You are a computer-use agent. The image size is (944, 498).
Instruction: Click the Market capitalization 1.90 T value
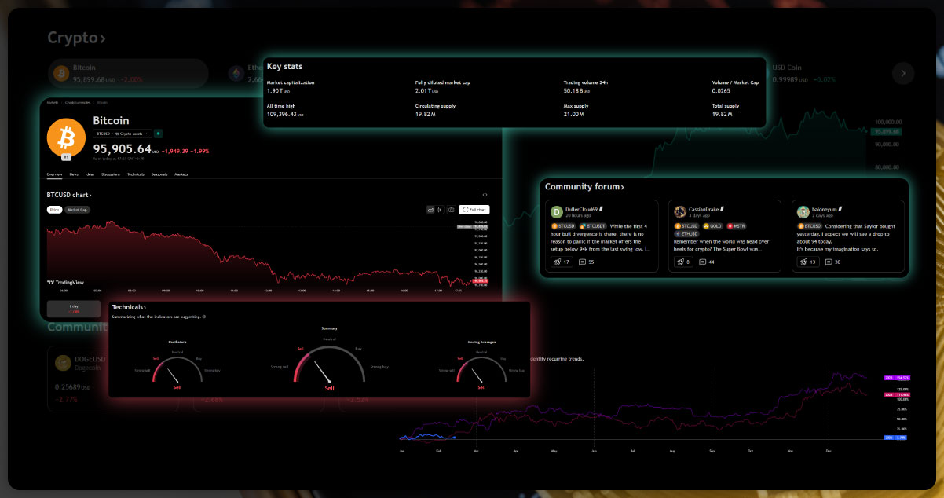click(x=279, y=90)
